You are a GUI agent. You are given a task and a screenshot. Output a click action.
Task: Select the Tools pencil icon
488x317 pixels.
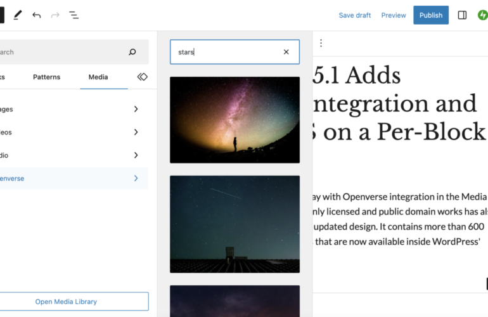(17, 15)
